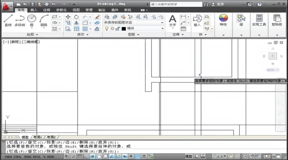Activate the Trim tool in the modify panel
Screen dimensions: 288x160
pyautogui.click(x=85, y=17)
